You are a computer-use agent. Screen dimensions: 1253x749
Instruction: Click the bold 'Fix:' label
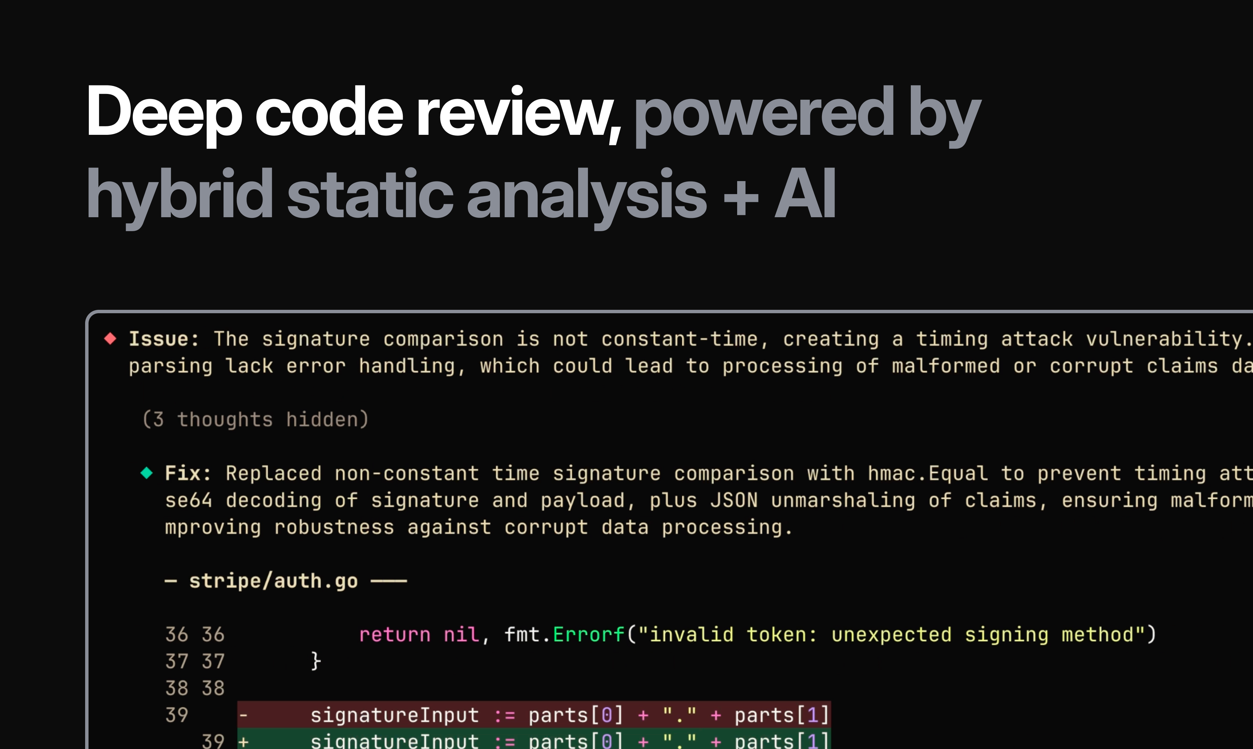coord(188,474)
